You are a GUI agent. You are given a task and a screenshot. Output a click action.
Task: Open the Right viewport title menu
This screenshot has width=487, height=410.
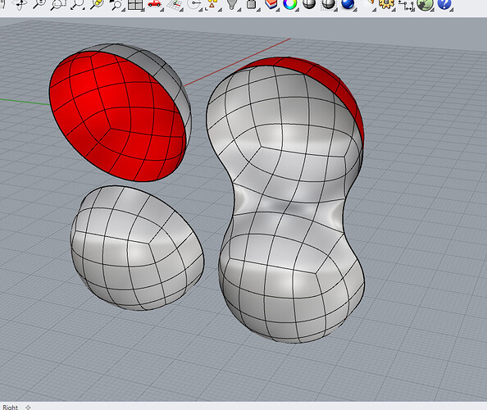click(x=11, y=407)
